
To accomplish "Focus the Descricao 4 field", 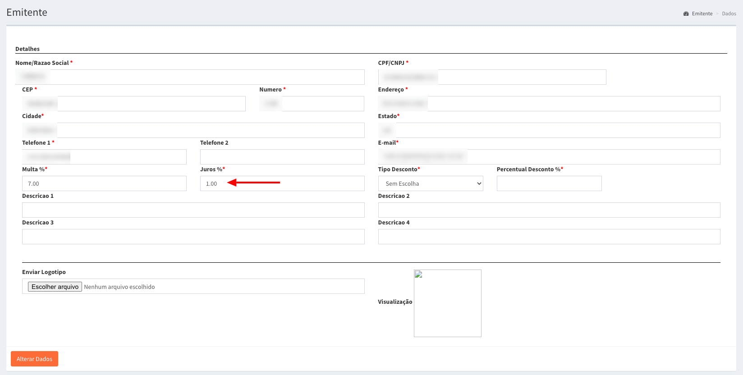I will pos(549,237).
